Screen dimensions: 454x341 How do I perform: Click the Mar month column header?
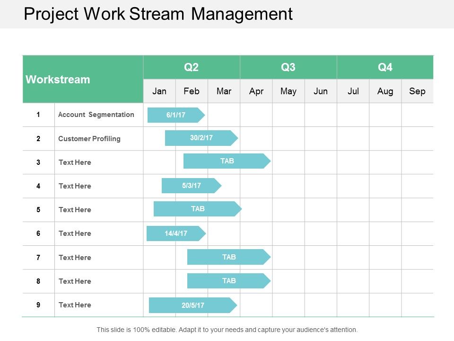[x=224, y=91]
